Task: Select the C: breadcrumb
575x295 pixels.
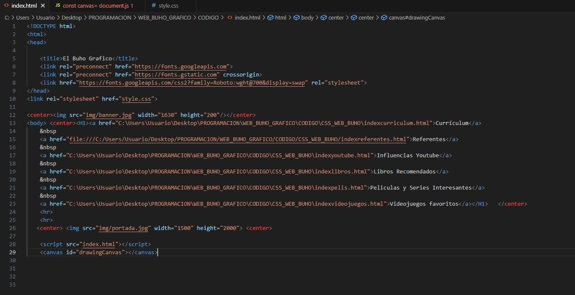Action: (7, 17)
